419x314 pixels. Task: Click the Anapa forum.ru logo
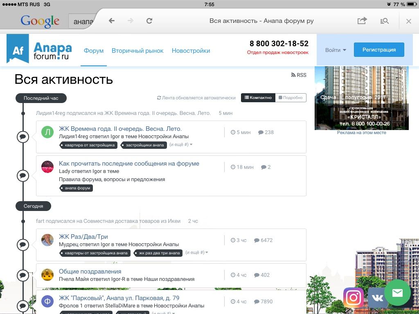pos(39,50)
